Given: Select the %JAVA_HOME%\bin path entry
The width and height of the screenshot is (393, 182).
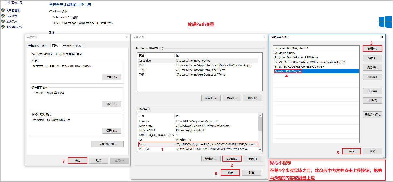Looking at the screenshot, I should (316, 71).
